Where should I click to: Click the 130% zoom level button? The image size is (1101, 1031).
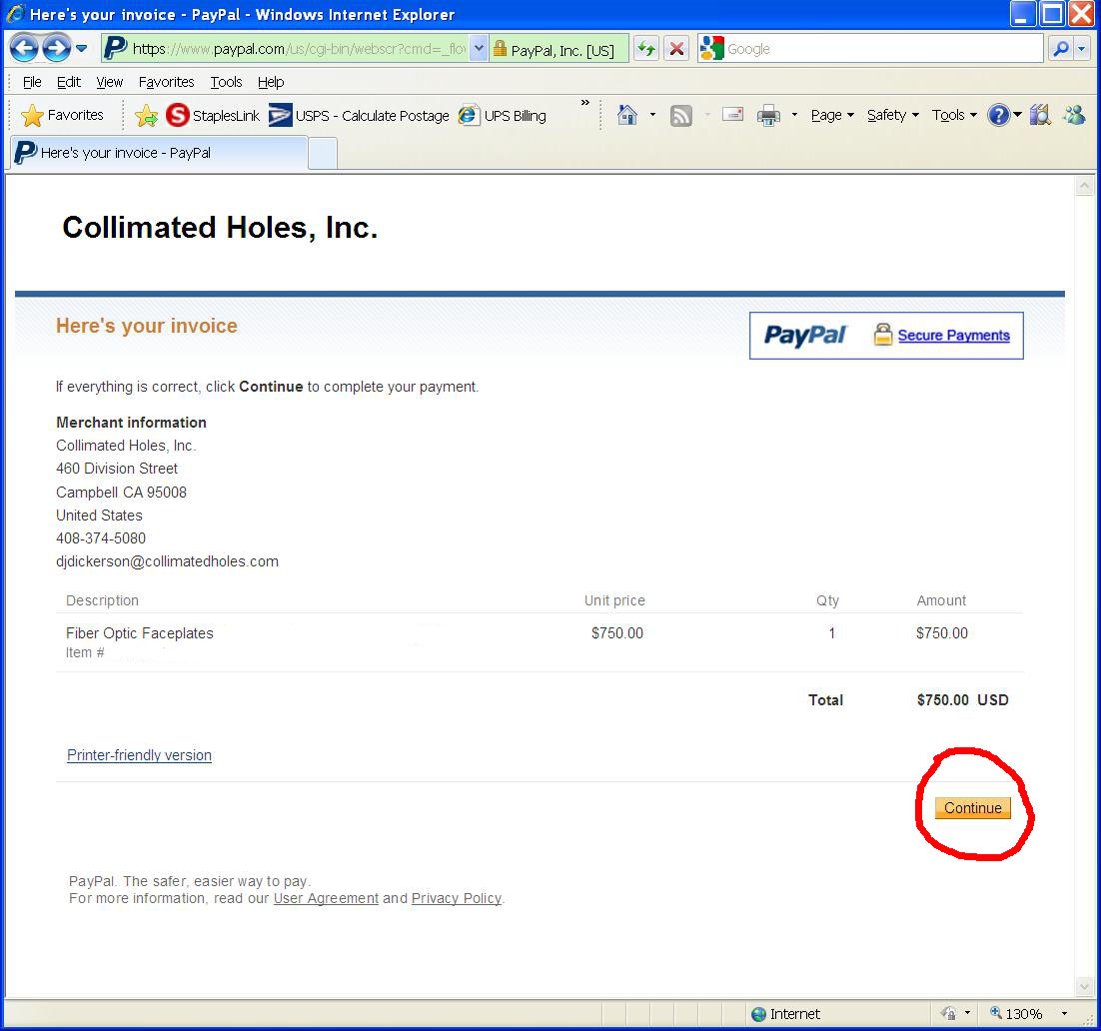click(1015, 1013)
